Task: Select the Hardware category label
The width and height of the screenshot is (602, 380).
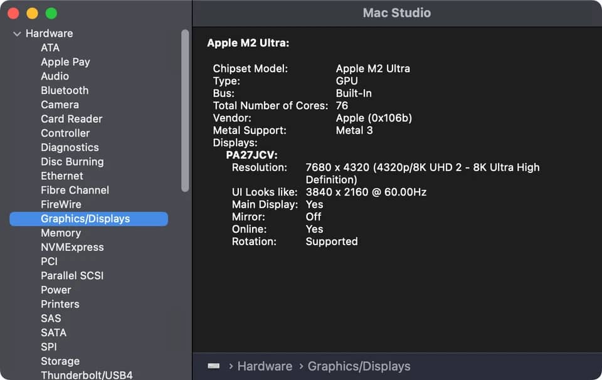Action: tap(49, 33)
